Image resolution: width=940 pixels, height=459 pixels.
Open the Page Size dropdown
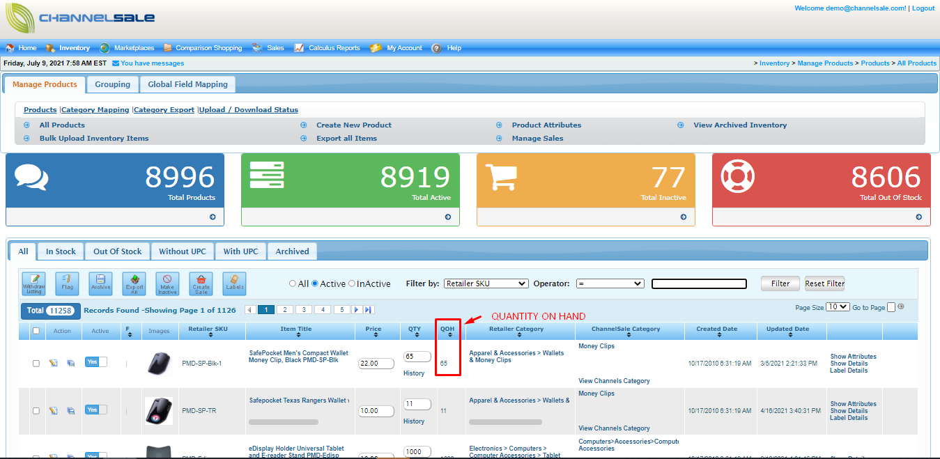coord(838,306)
